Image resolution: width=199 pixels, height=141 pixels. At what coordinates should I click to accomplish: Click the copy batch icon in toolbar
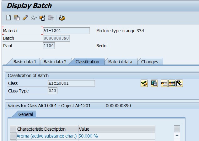[x=17, y=18]
